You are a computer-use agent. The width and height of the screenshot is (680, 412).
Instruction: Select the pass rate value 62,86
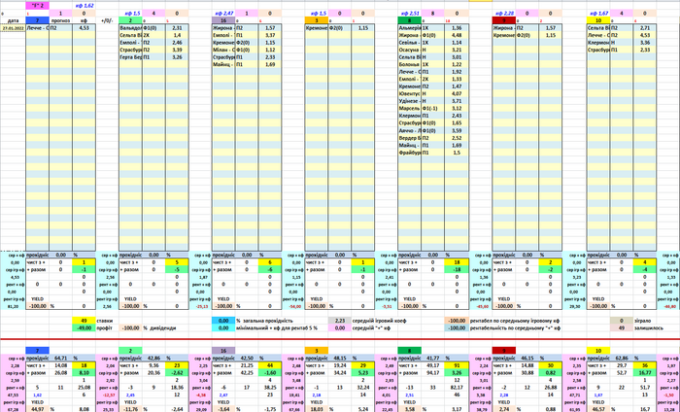click(622, 359)
